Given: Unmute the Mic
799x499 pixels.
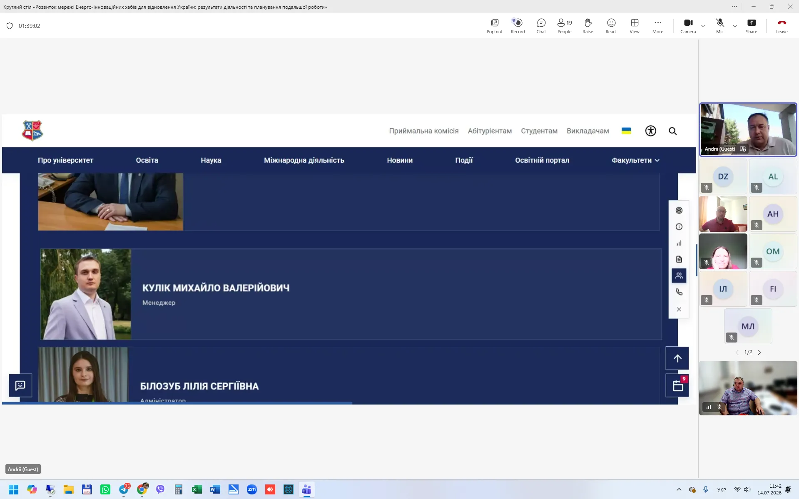Looking at the screenshot, I should [x=719, y=26].
